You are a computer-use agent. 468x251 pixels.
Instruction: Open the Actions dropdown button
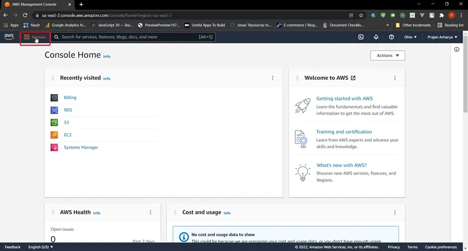[387, 56]
